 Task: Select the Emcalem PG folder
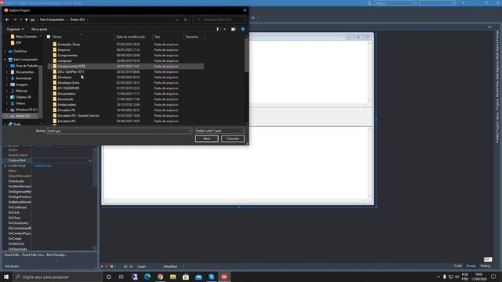tap(66, 121)
